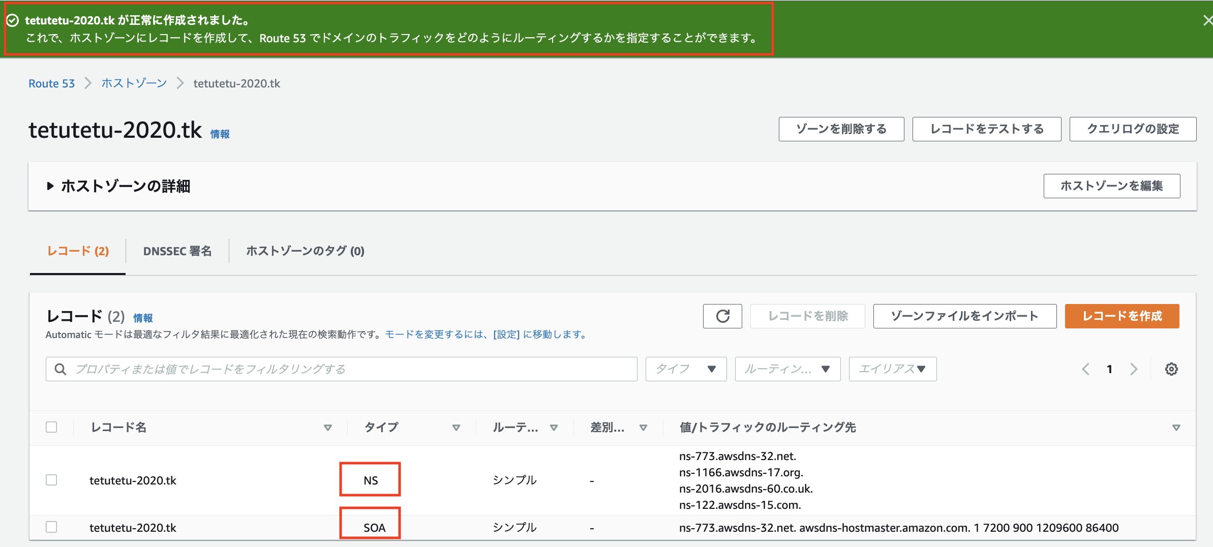This screenshot has height=547, width=1213.
Task: Switch to the DNSSEC 署名 tab
Action: [177, 251]
